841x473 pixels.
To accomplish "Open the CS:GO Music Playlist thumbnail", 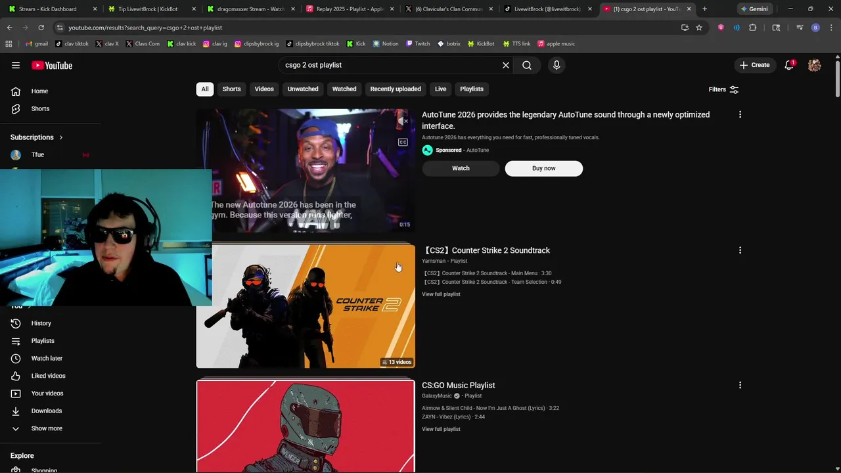I will tap(306, 426).
